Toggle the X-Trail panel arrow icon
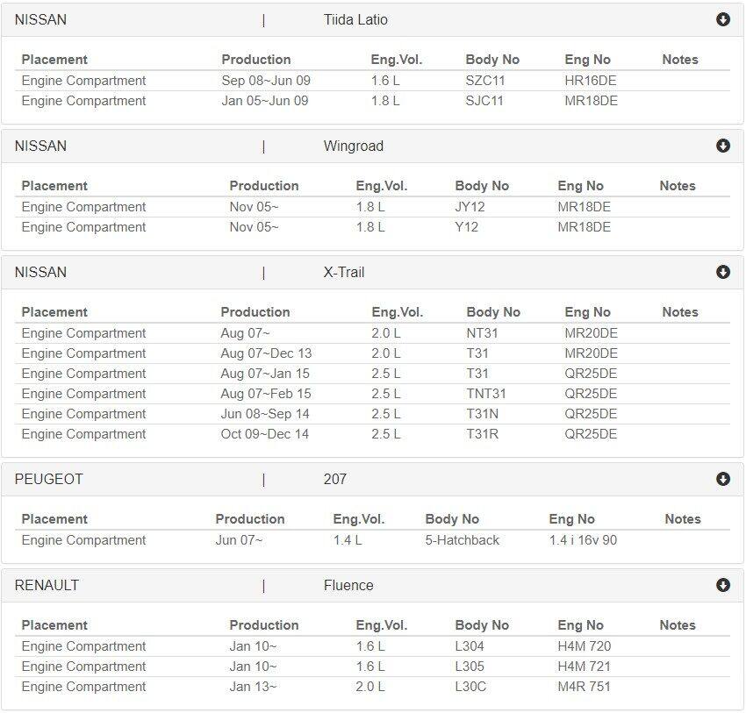746x713 pixels. pos(722,272)
